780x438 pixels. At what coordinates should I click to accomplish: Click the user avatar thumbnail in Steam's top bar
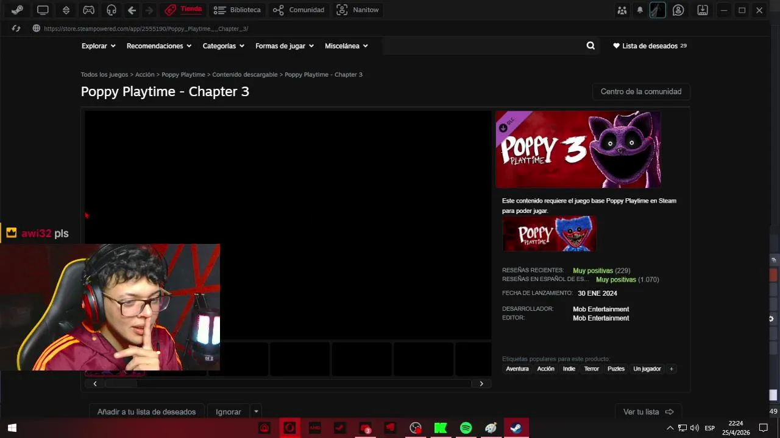[x=658, y=10]
